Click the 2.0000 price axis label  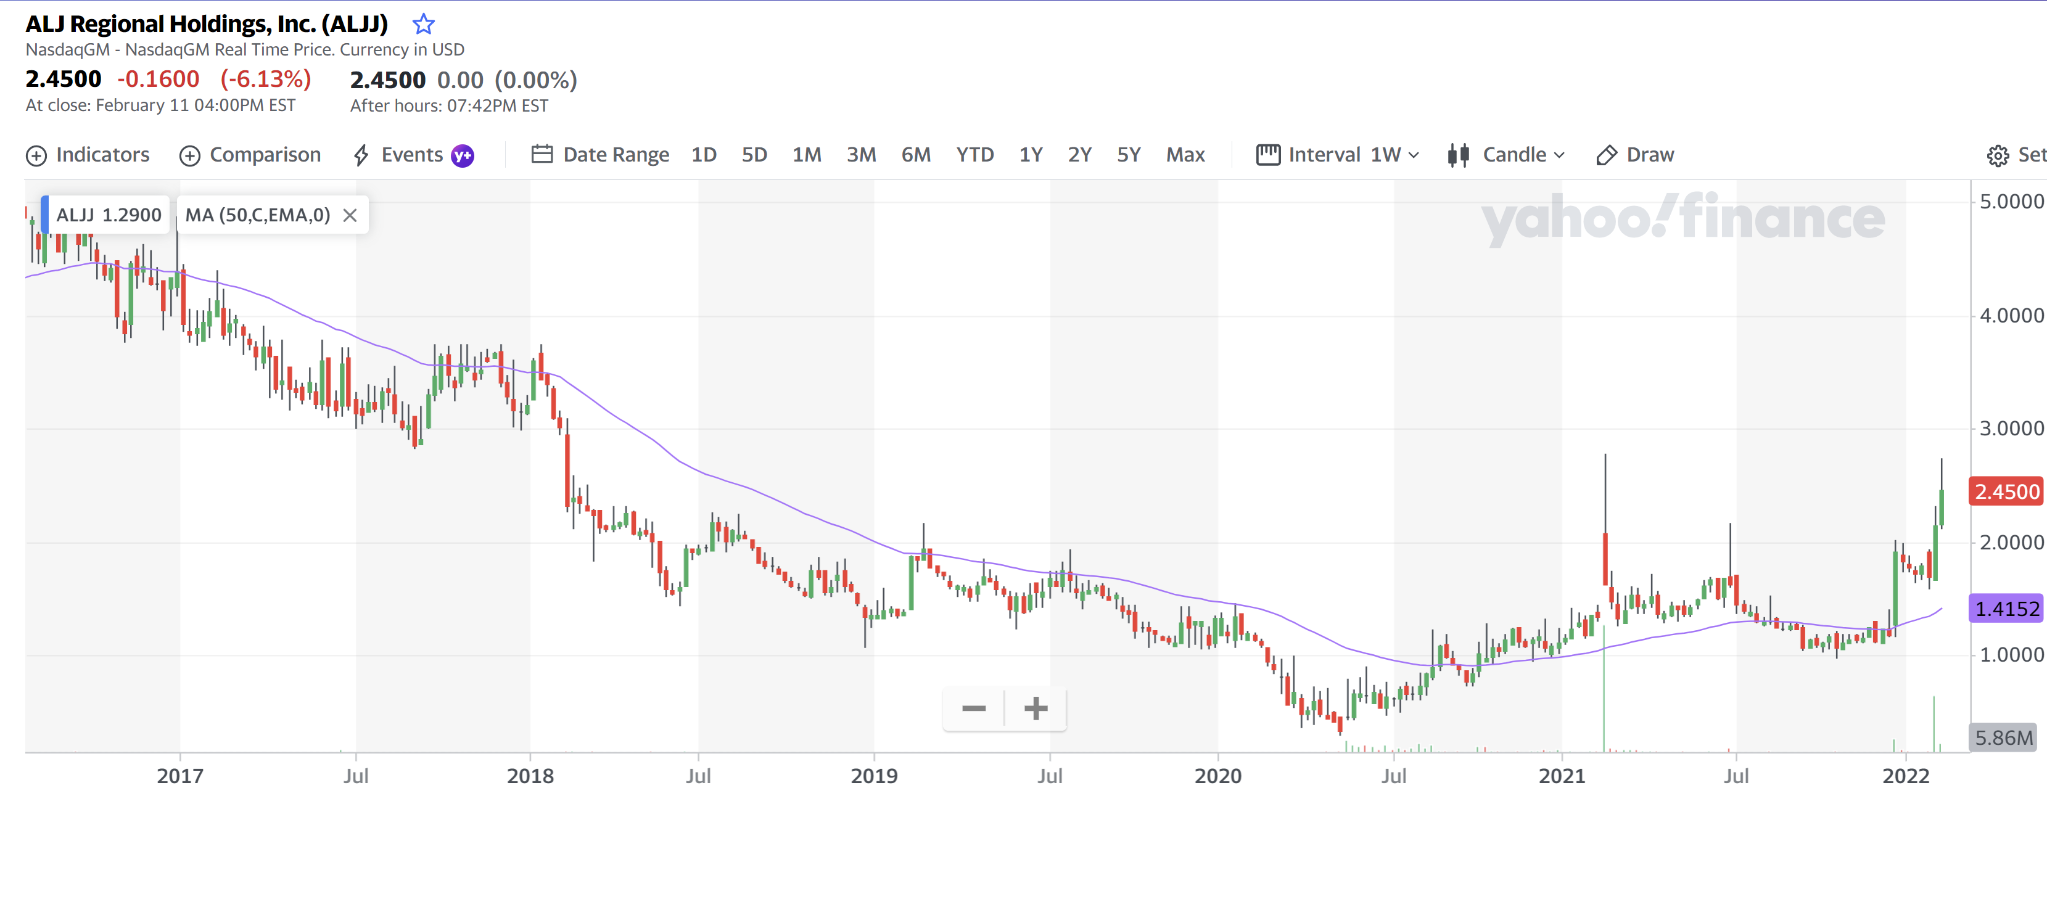pyautogui.click(x=2011, y=543)
